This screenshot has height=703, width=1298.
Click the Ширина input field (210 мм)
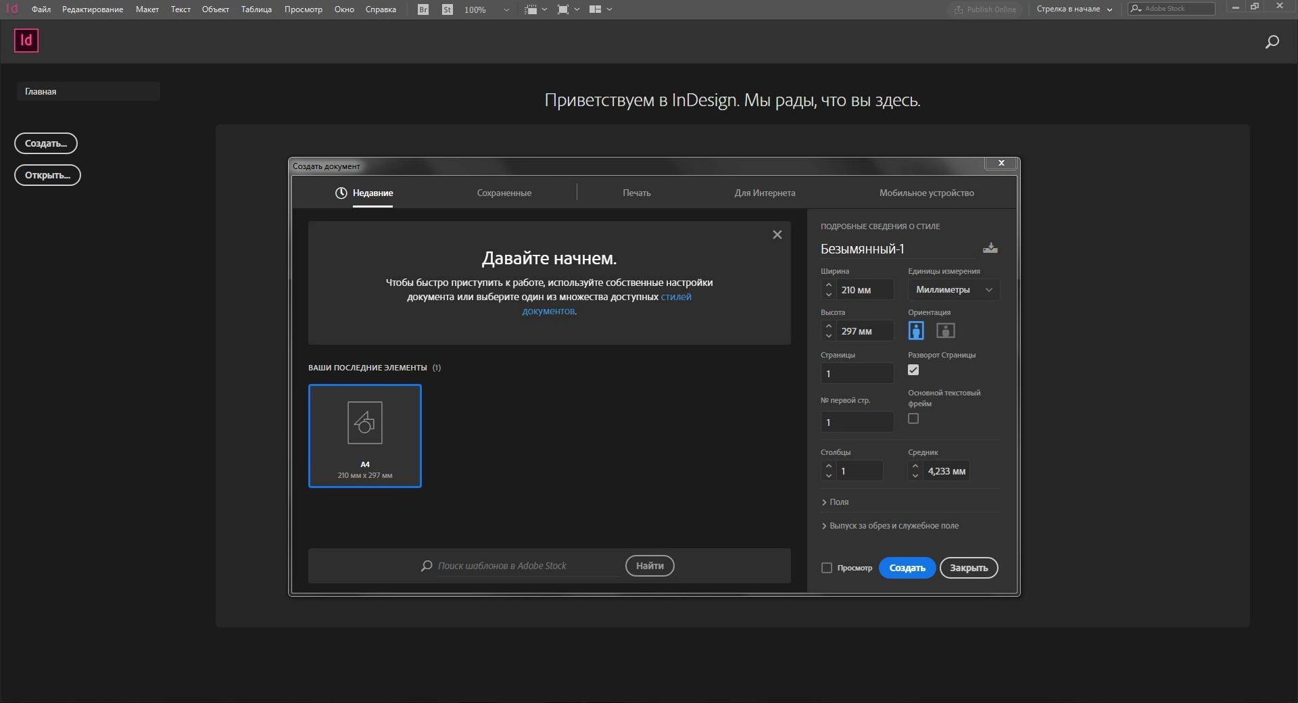[x=865, y=290]
